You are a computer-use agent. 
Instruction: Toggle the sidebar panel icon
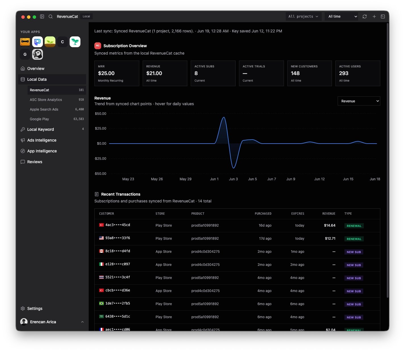tap(42, 16)
